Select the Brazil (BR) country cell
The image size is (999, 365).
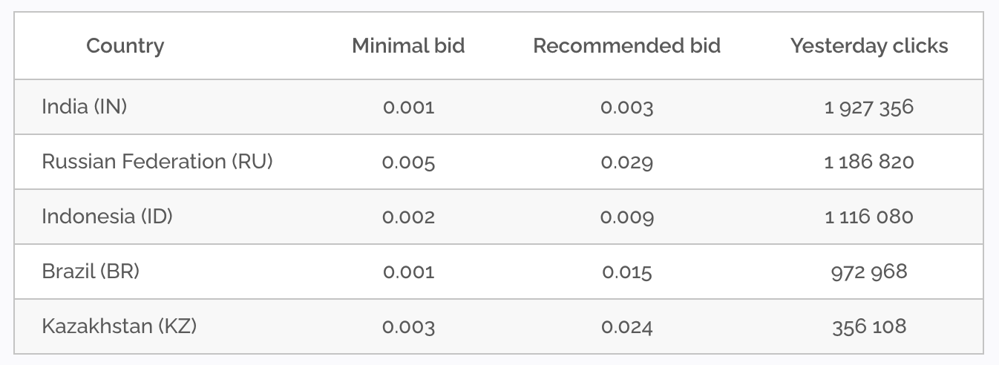coord(91,272)
